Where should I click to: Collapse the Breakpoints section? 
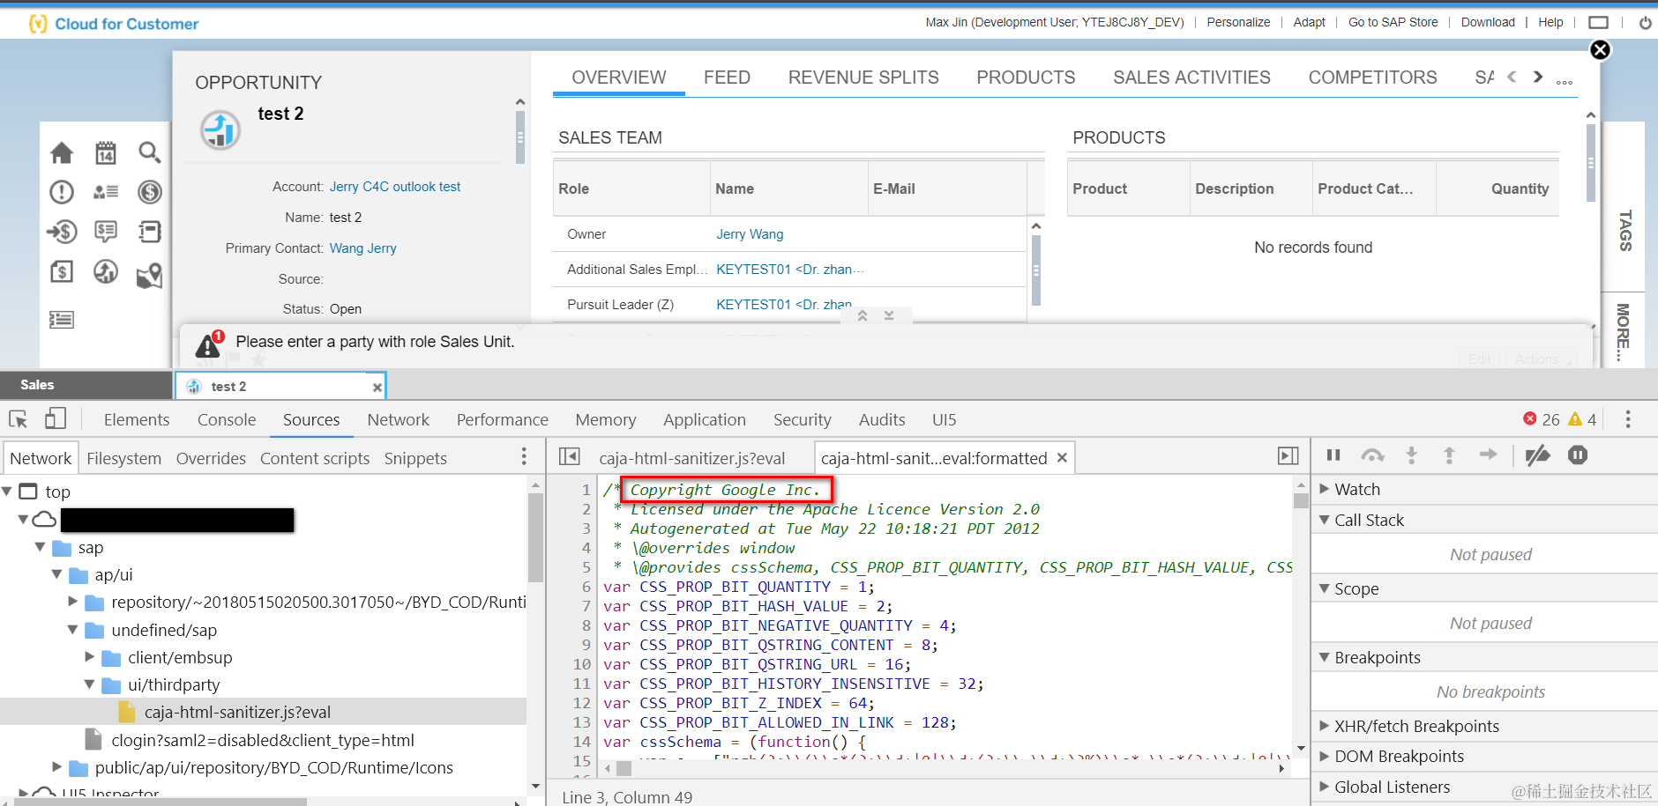(1324, 657)
